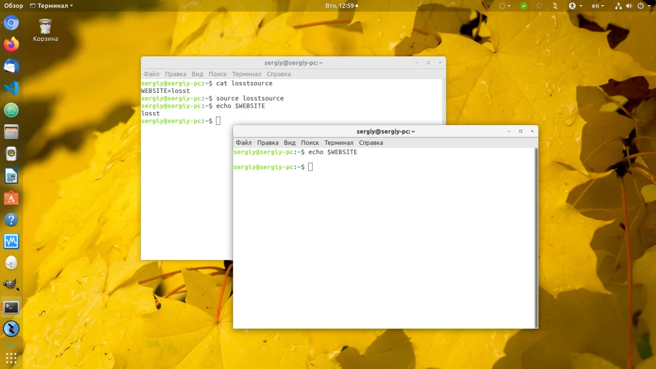
Task: Launch Visual Studio Code from the dock
Action: tap(12, 88)
